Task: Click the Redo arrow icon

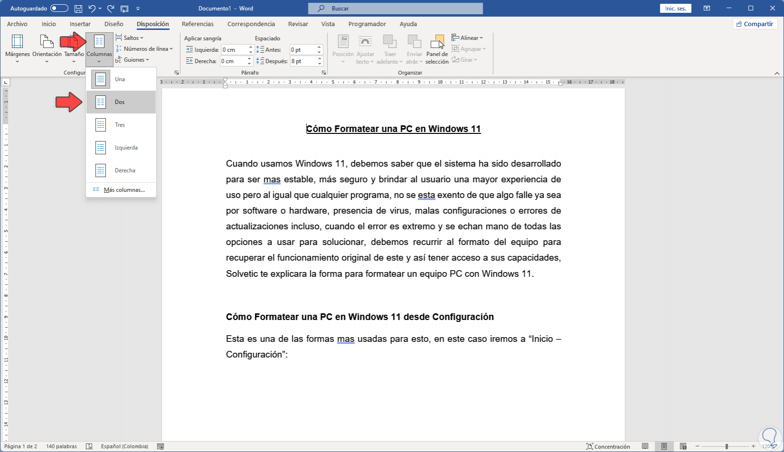Action: point(111,9)
